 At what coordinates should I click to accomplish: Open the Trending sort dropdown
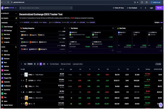[x=30, y=64]
